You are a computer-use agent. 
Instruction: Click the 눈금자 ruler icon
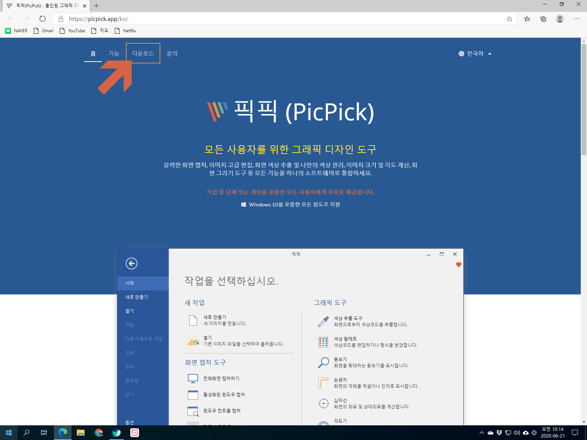tap(323, 383)
